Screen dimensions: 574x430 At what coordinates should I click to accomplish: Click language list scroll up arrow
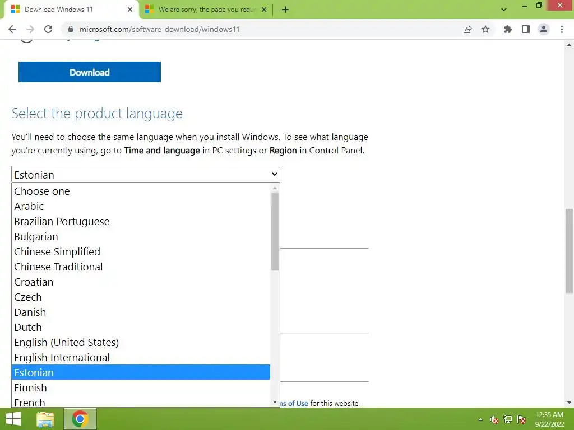275,188
